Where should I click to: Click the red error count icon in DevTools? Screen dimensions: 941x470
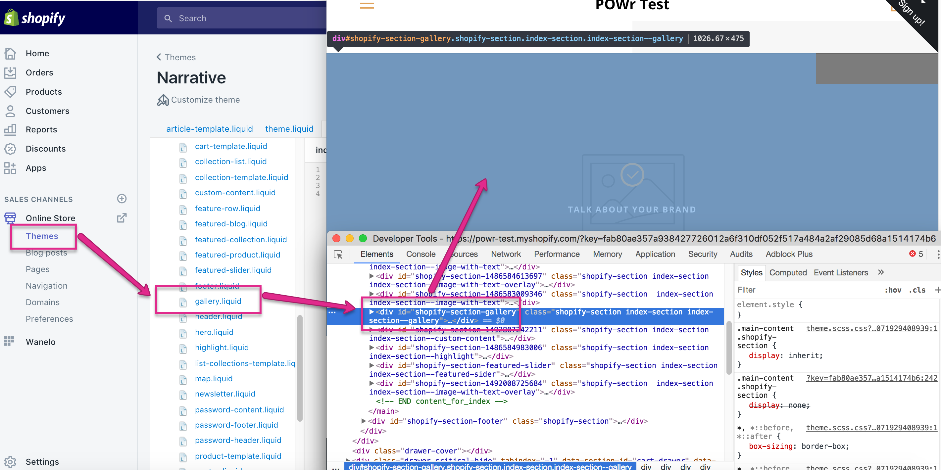point(913,254)
